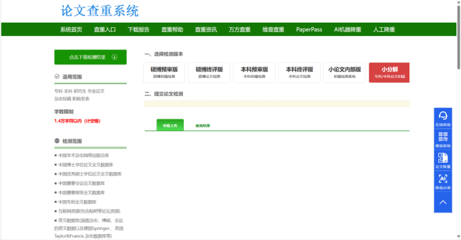The width and height of the screenshot is (461, 240).
Task: Click the 二、提交论文检测 heading
Action: (164, 94)
